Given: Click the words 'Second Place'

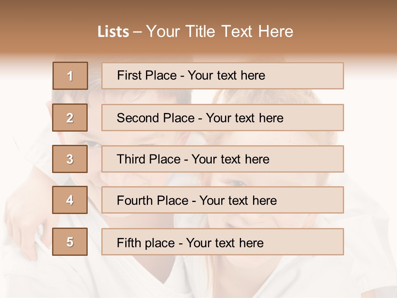Looking at the screenshot, I should click(x=156, y=118).
